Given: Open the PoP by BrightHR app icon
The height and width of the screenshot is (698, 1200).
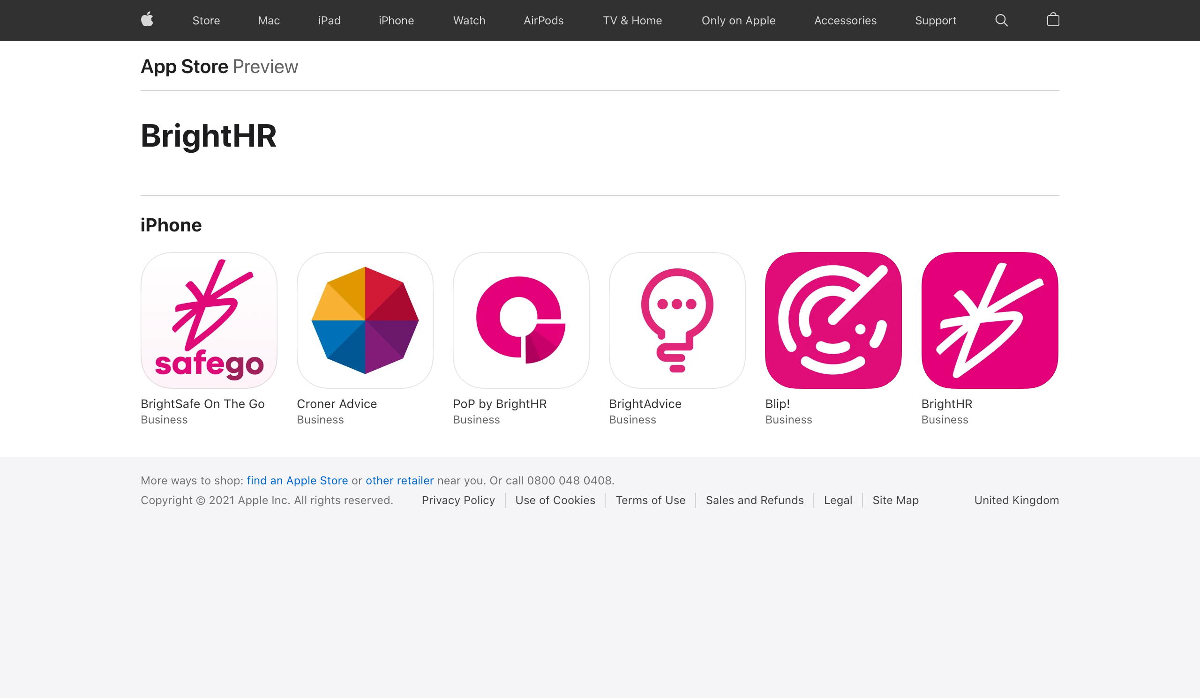Looking at the screenshot, I should pos(521,320).
